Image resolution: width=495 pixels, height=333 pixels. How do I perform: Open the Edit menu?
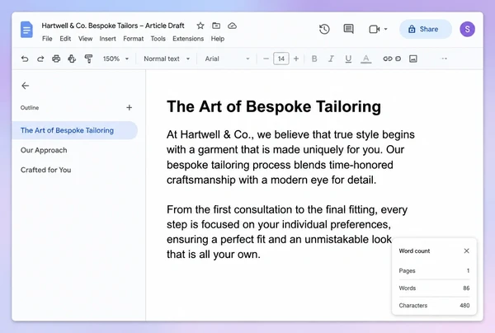(x=65, y=39)
